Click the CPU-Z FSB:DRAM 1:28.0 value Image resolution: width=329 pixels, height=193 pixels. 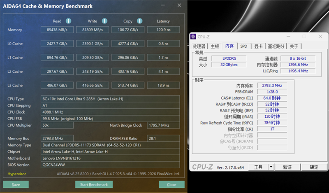[272, 92]
